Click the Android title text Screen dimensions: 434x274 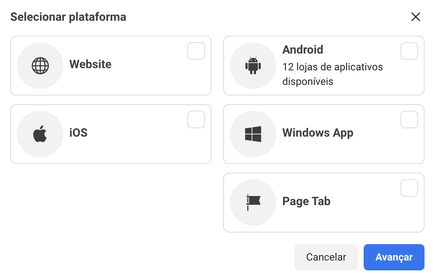pos(303,50)
